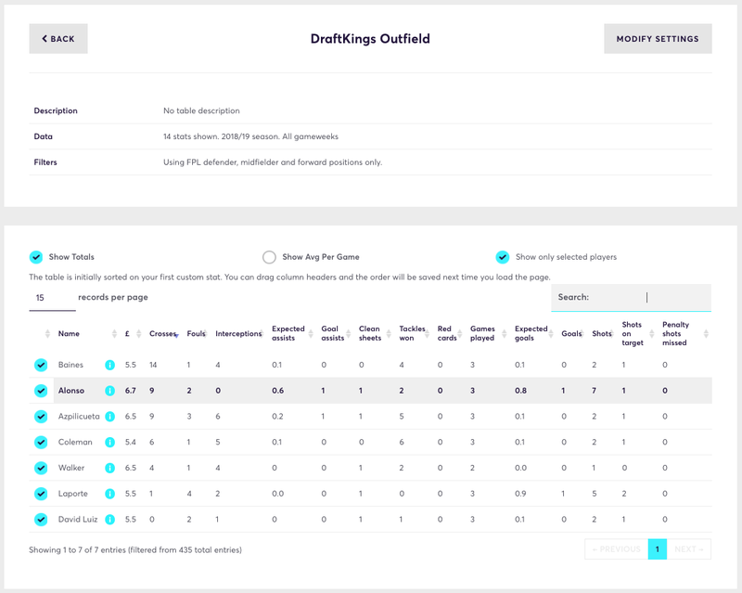This screenshot has width=742, height=593.
Task: Deselect the Walker row checkbox
Action: click(41, 468)
